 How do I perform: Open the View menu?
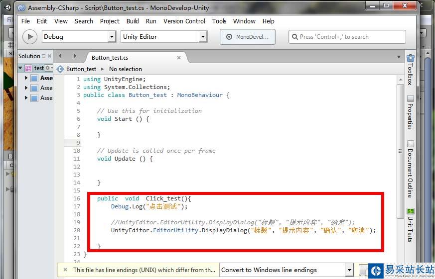point(61,21)
